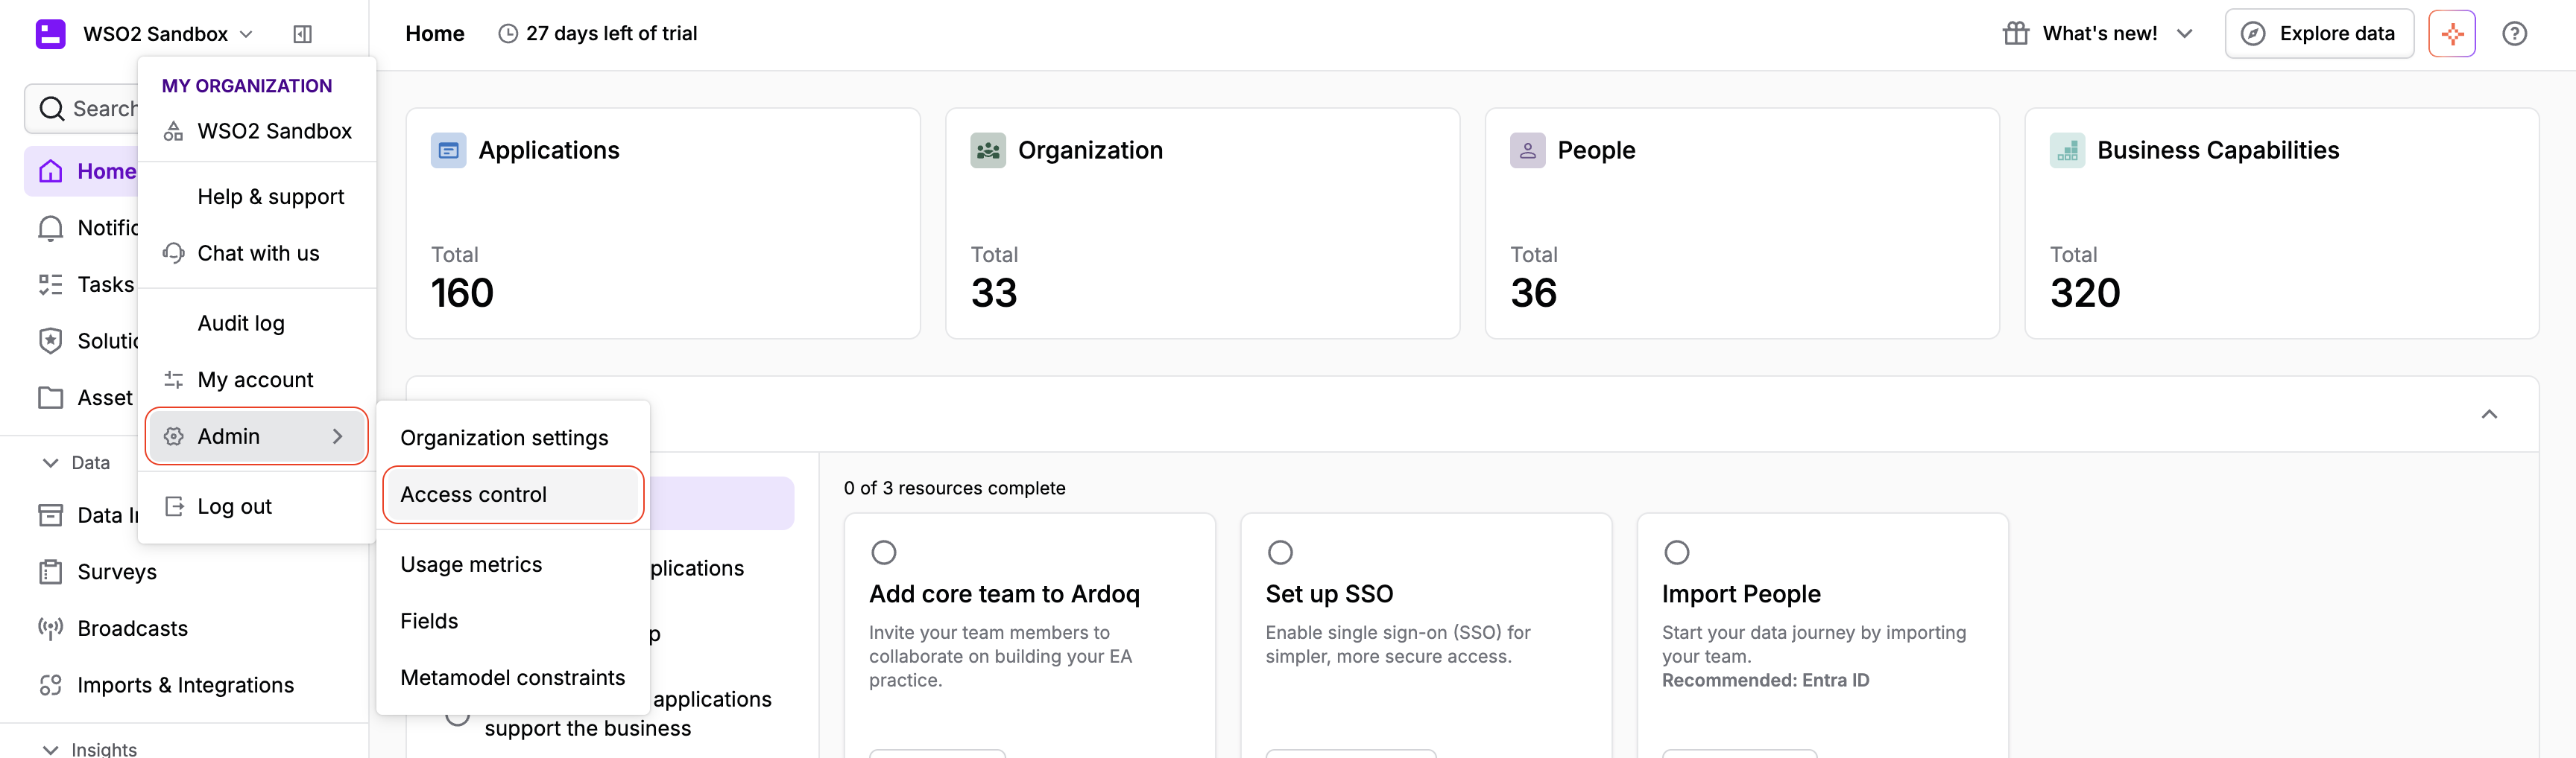This screenshot has height=758, width=2576.
Task: Open Data inventory via its archive icon
Action: (x=51, y=515)
